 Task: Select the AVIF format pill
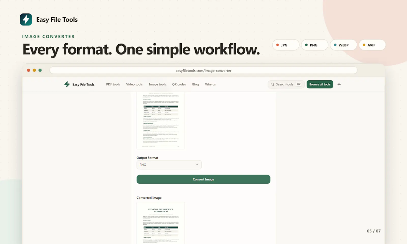[372, 45]
